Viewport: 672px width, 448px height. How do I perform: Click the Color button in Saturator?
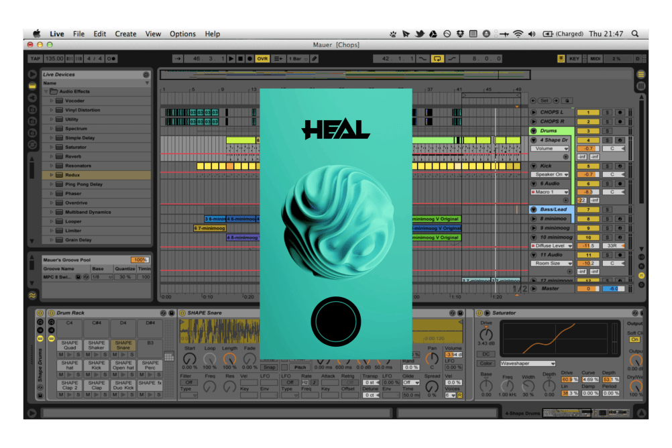pos(486,363)
